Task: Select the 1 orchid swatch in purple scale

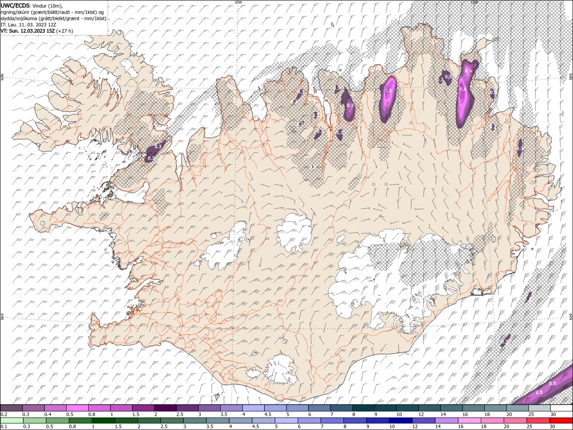Action: click(x=121, y=408)
